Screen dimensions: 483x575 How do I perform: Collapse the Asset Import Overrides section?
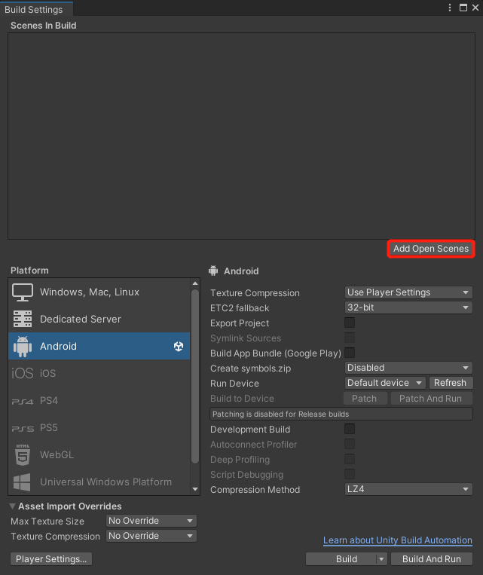click(13, 506)
